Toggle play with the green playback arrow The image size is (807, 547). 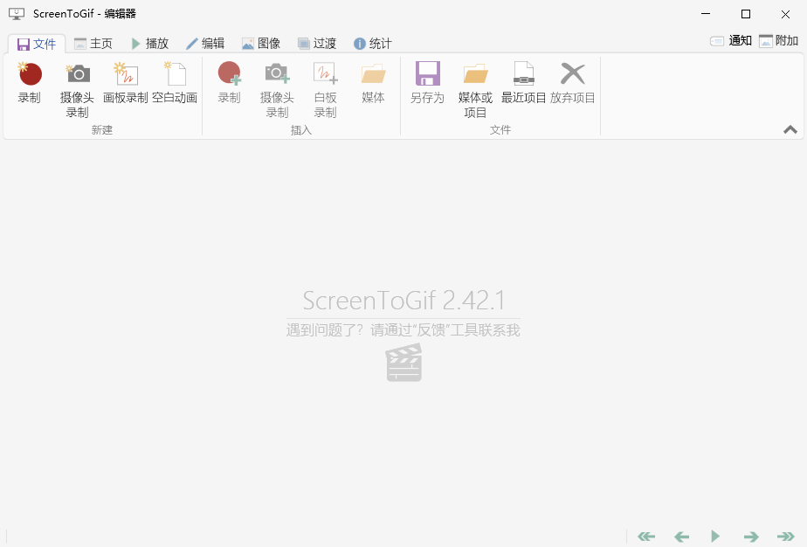(715, 536)
